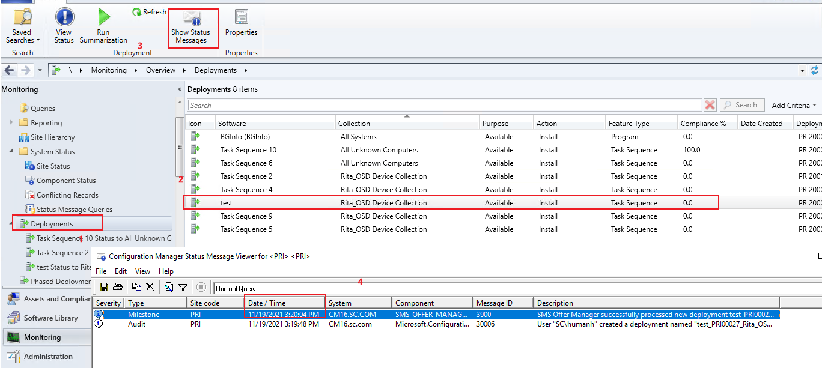The height and width of the screenshot is (368, 822).
Task: Sort by the Feature Type column header
Action: coord(642,123)
